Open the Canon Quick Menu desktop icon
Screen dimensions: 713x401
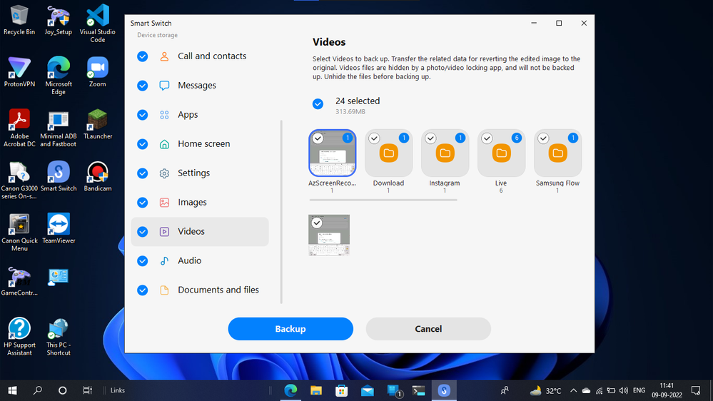19,233
